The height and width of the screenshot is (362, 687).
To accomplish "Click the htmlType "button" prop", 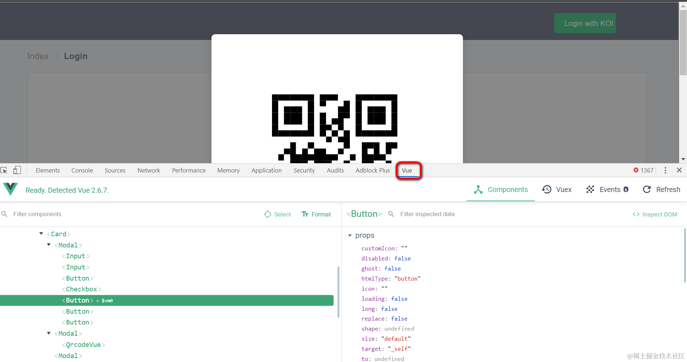I will [x=391, y=279].
